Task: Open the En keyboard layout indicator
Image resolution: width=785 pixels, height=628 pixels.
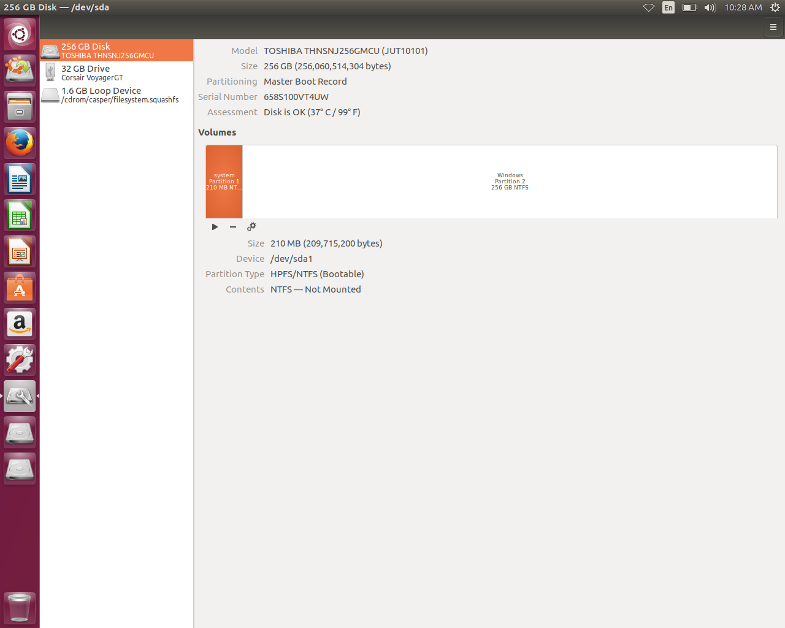Action: point(668,7)
